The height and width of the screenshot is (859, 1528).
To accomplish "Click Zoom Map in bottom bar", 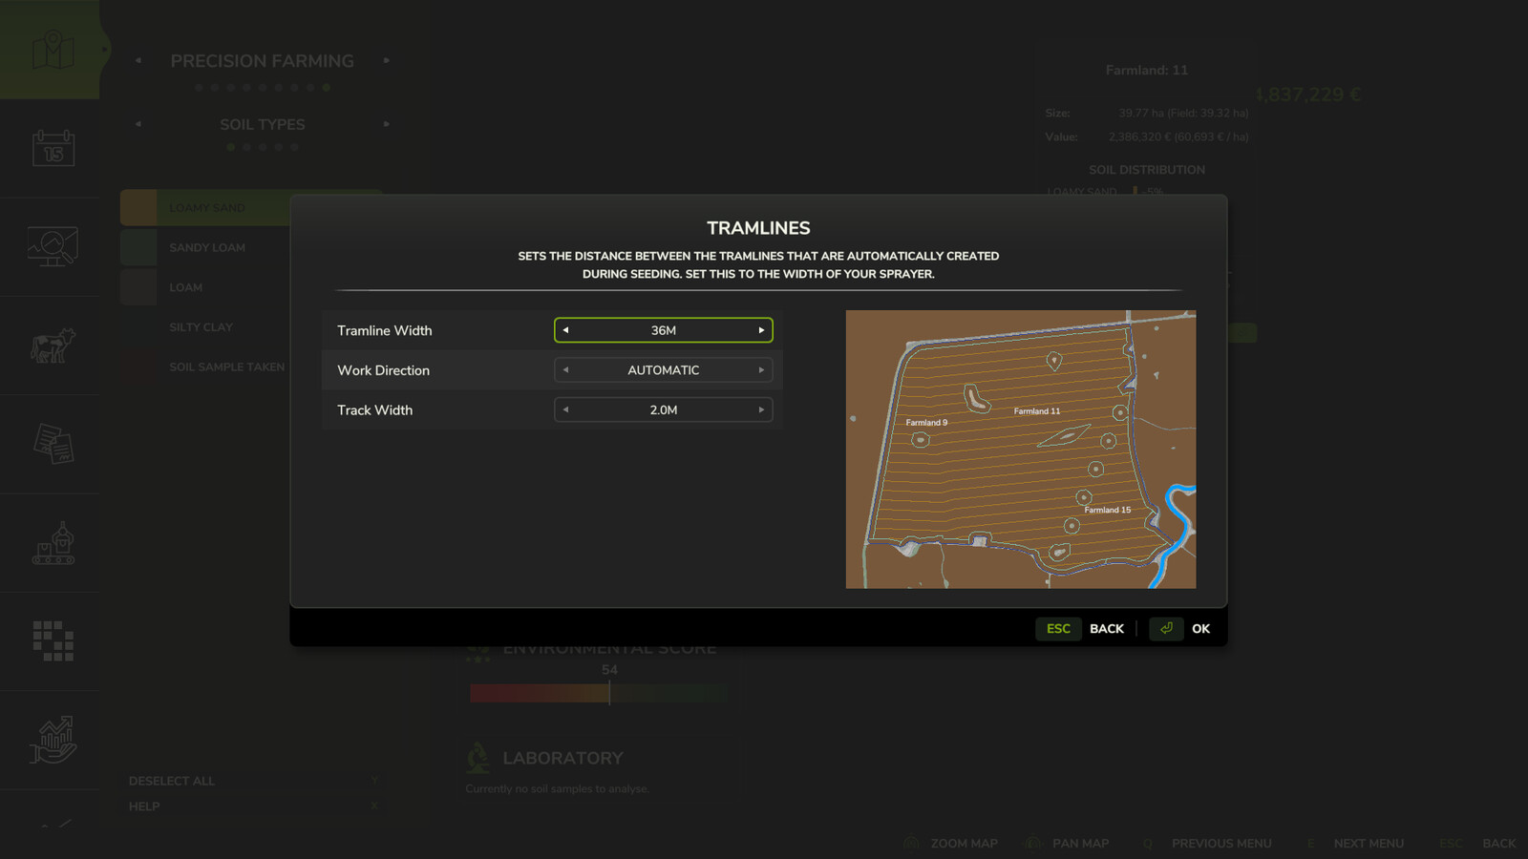I will coord(964,844).
